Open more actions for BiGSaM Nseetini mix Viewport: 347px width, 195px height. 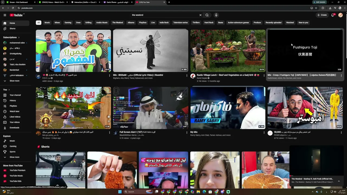tap(187, 76)
